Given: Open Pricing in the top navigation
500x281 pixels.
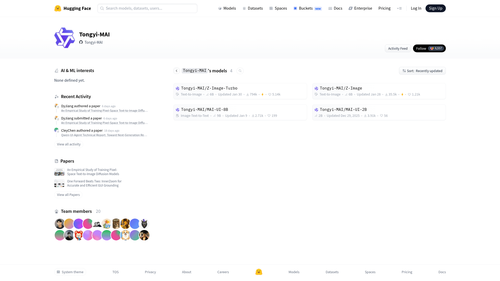Looking at the screenshot, I should click(x=384, y=8).
